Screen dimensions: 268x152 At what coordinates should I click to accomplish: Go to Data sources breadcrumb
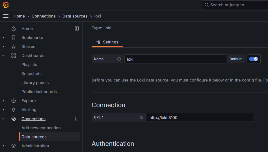coord(75,16)
